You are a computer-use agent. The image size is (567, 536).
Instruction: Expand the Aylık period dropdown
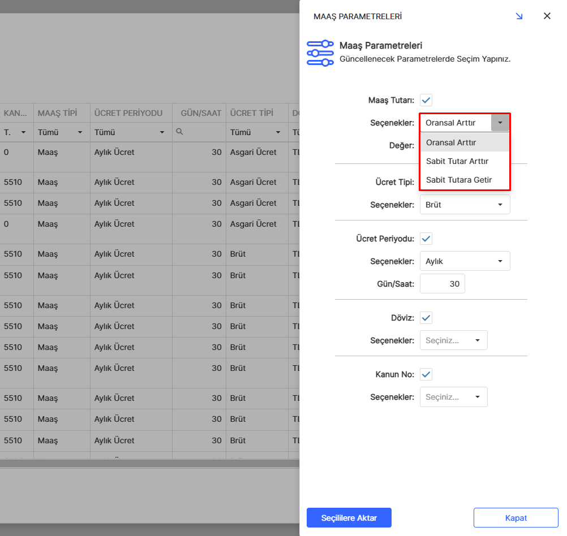tap(464, 261)
